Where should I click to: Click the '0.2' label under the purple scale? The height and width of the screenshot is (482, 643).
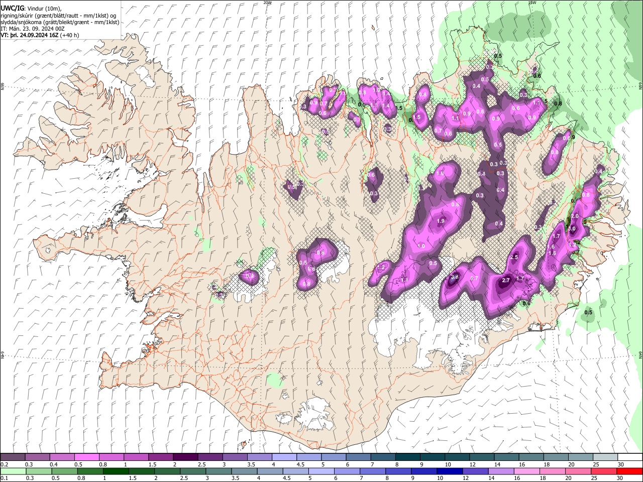(x=4, y=464)
